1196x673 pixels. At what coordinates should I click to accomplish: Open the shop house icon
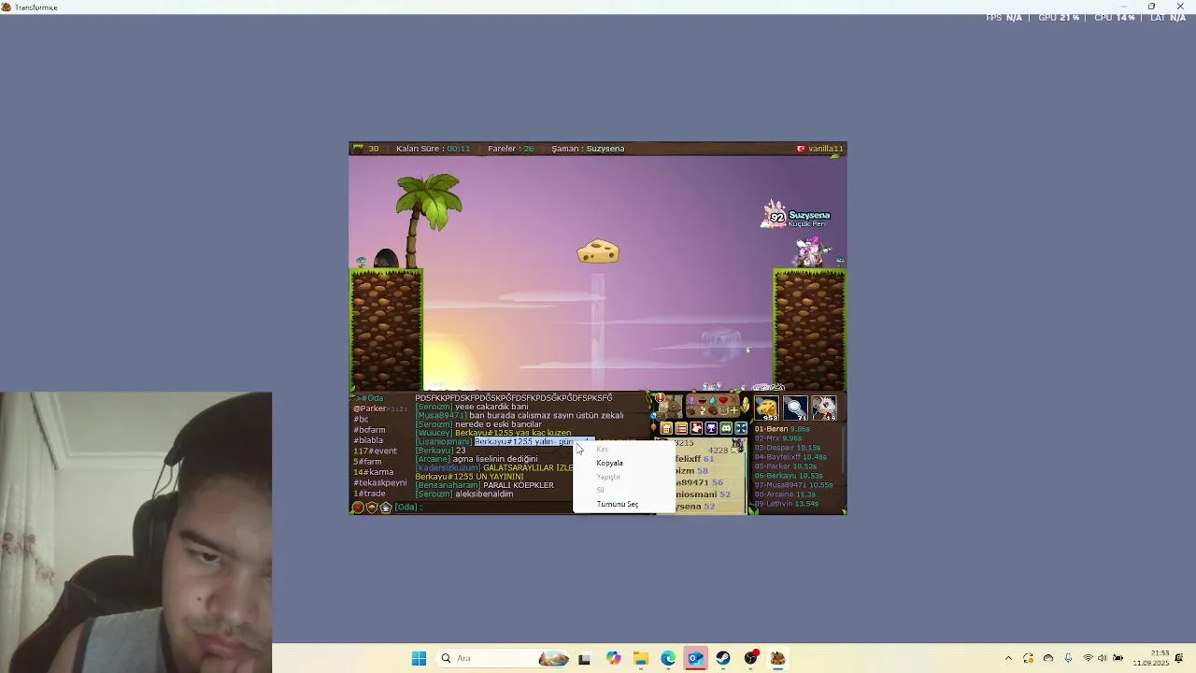[x=666, y=428]
